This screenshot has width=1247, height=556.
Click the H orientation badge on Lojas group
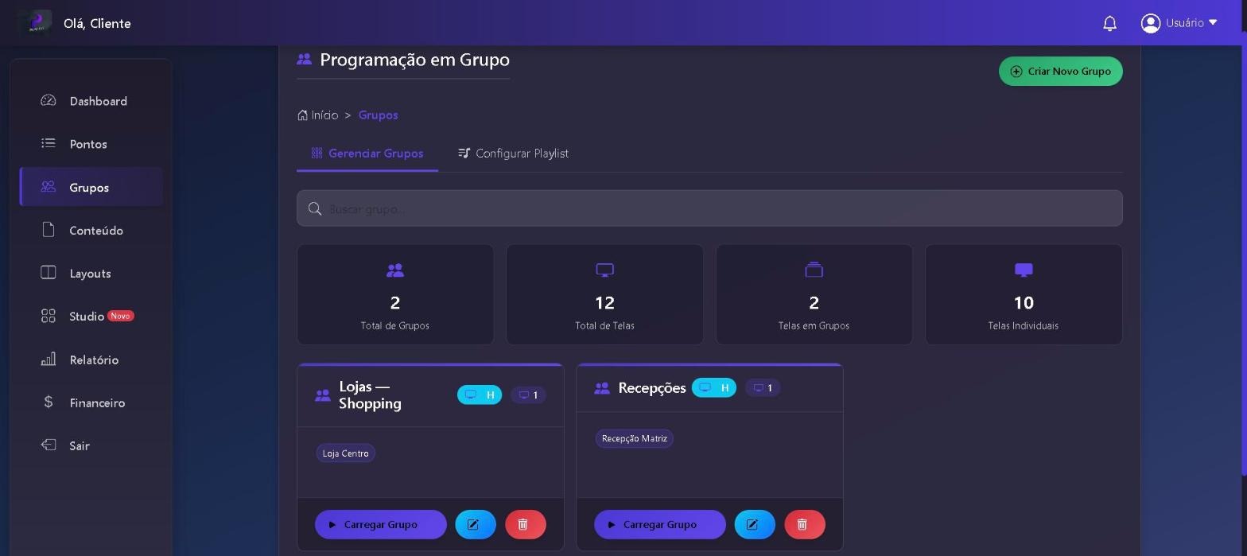click(x=480, y=395)
